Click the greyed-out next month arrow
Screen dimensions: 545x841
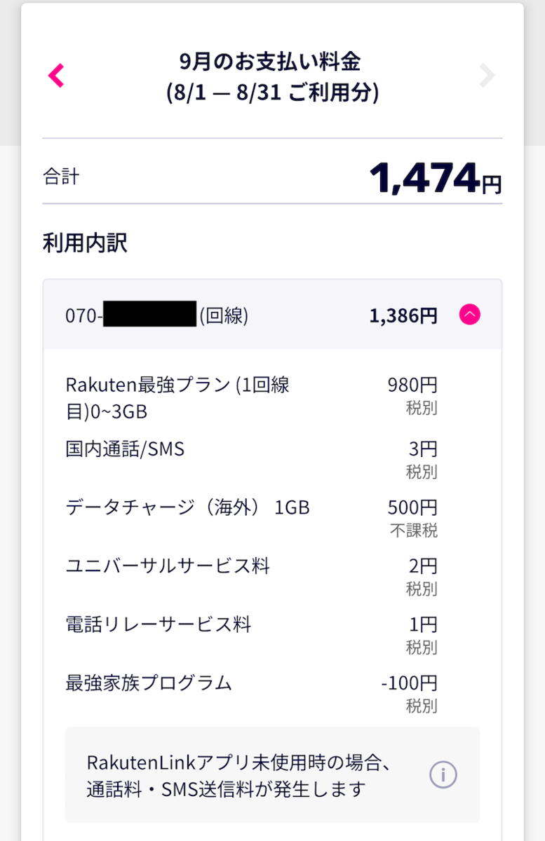(x=487, y=76)
